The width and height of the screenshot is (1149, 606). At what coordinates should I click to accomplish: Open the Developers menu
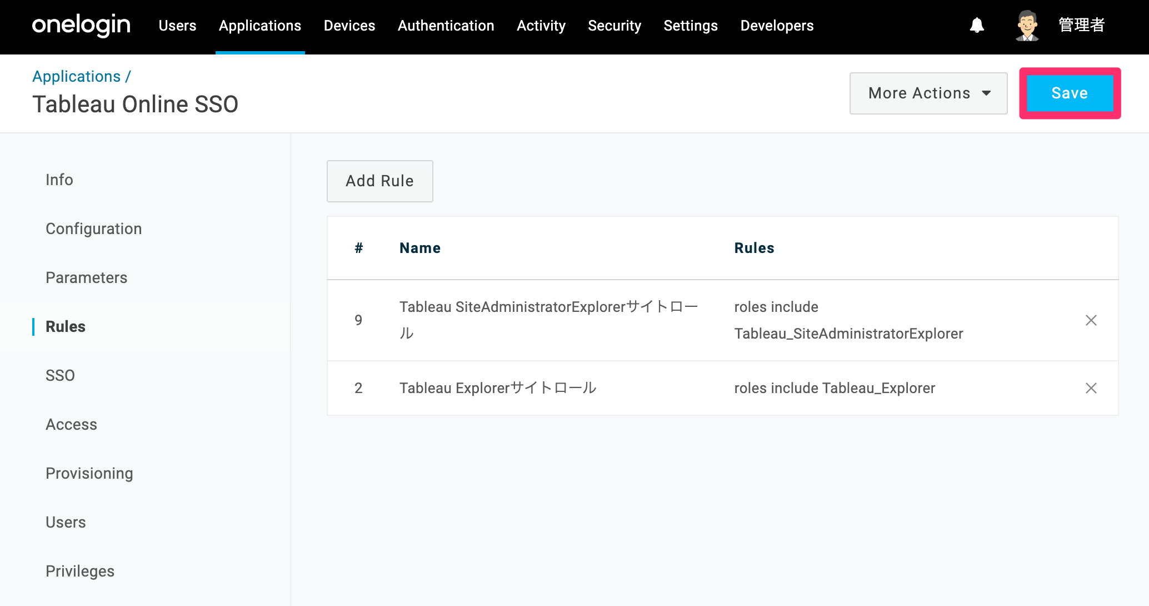[777, 26]
